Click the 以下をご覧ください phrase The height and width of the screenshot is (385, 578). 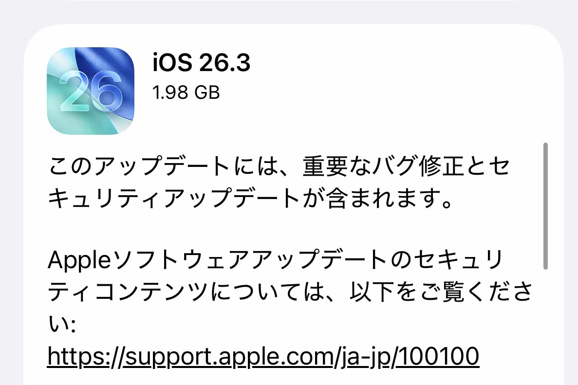point(441,292)
